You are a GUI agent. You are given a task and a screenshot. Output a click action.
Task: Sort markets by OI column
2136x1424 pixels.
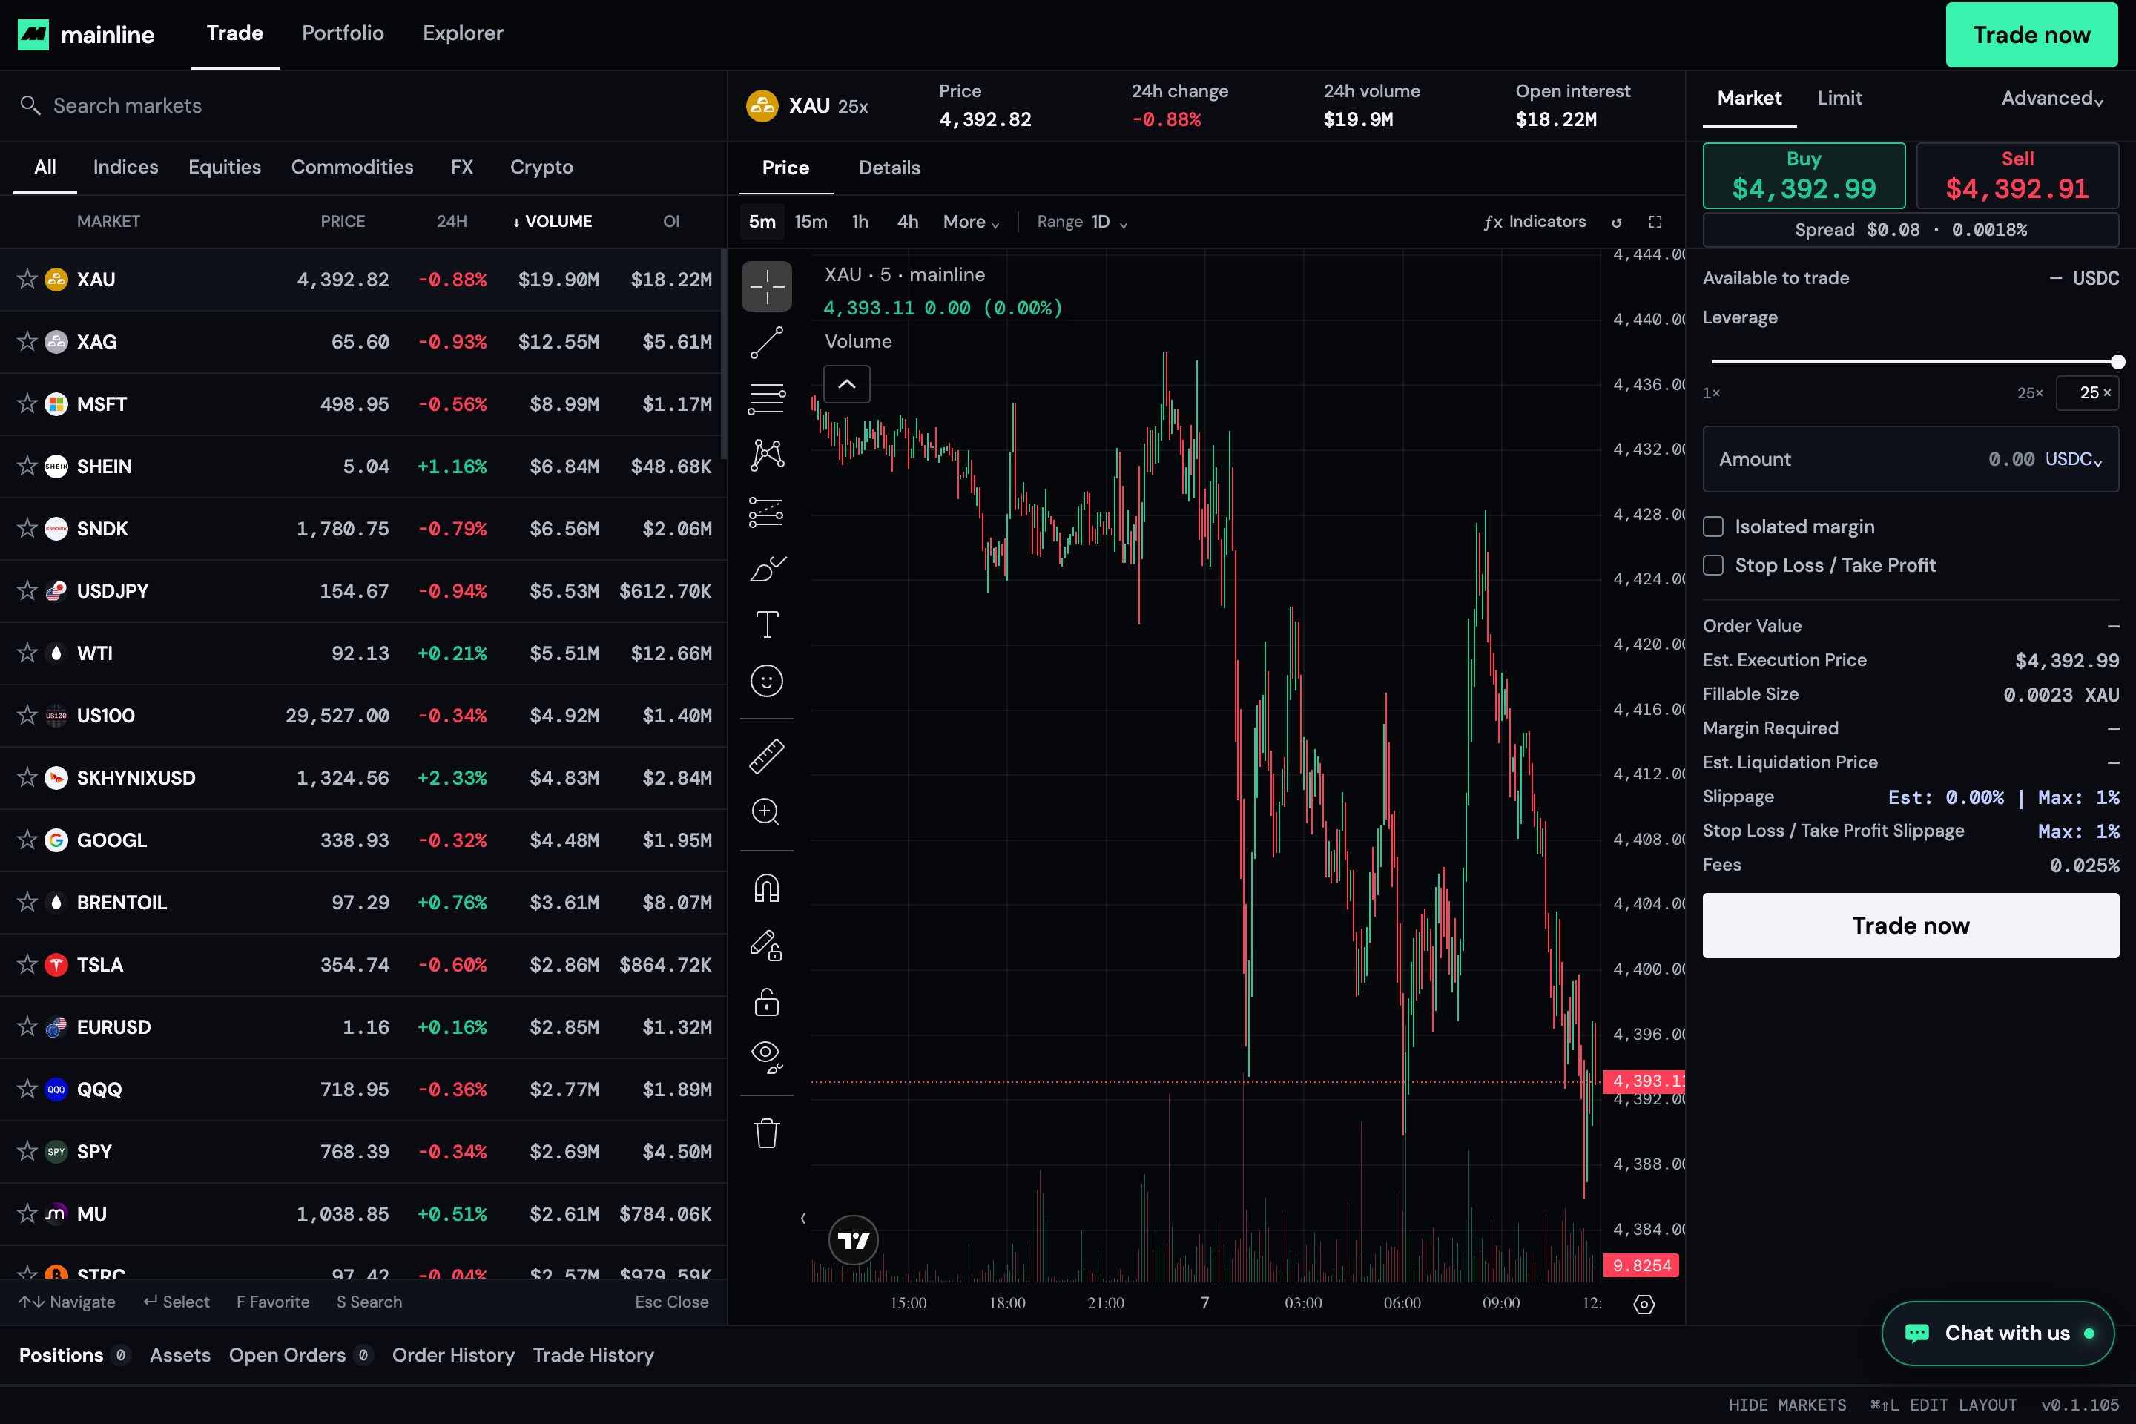(x=671, y=222)
